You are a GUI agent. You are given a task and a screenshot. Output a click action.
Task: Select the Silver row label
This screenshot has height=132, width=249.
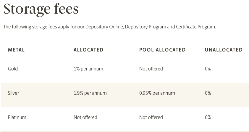coord(14,93)
